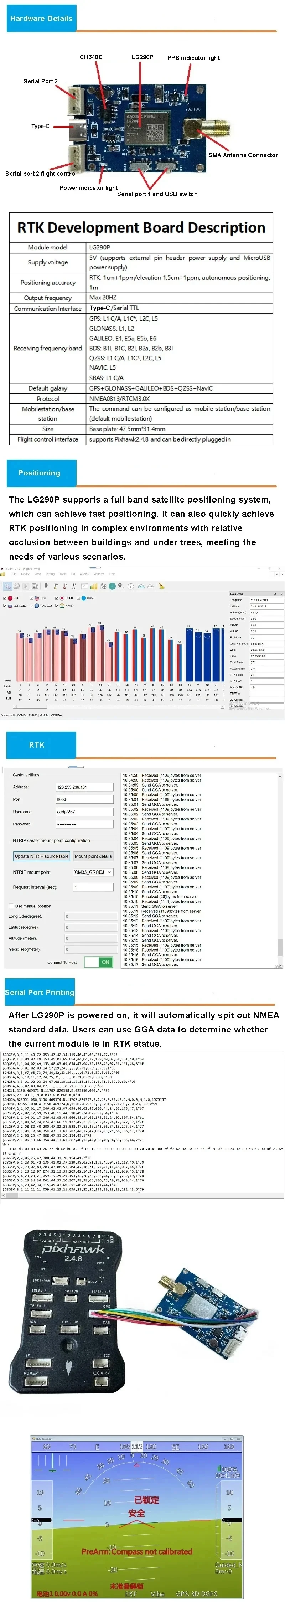The width and height of the screenshot is (285, 1623).
Task: Click the first icon in the toolbar
Action: [x=7, y=586]
